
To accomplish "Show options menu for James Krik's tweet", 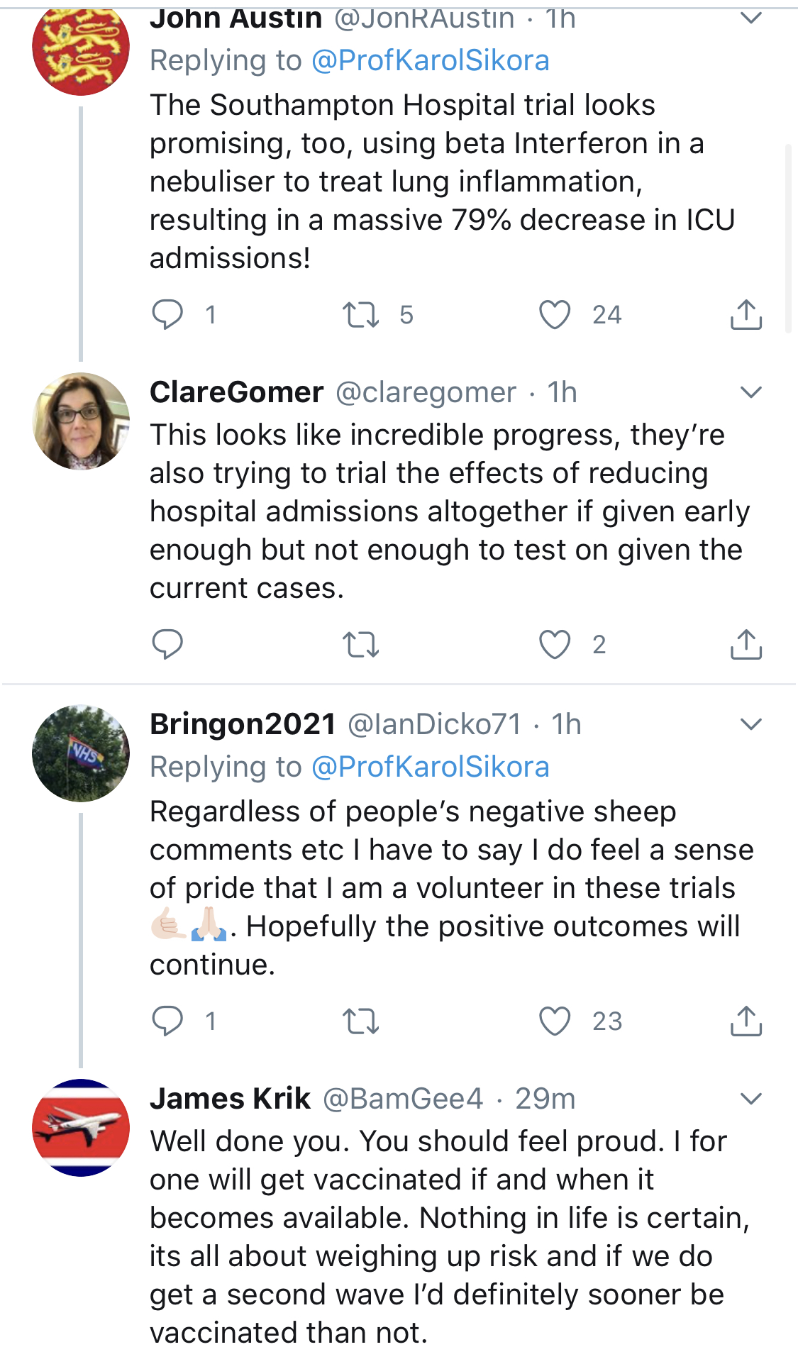I will pyautogui.click(x=750, y=1098).
